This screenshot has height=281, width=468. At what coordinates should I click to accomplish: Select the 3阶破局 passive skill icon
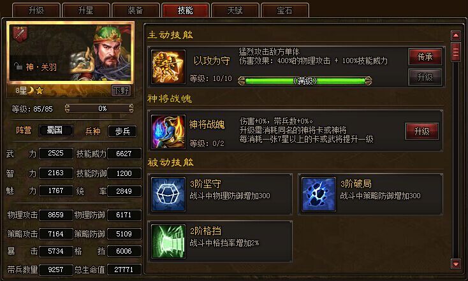point(318,194)
